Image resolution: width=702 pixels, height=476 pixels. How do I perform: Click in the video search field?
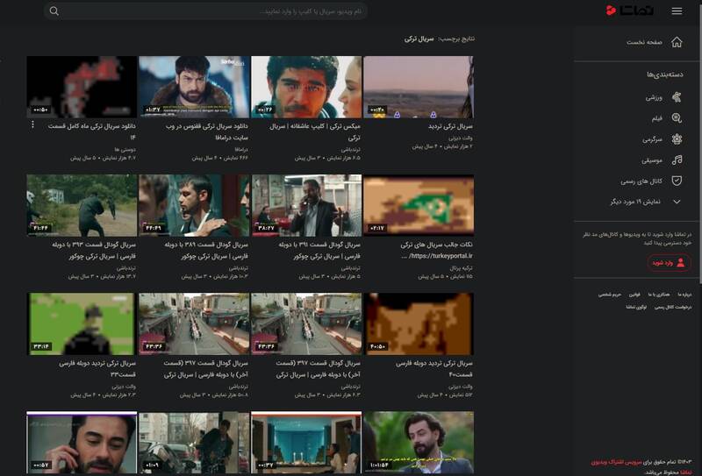pyautogui.click(x=219, y=11)
